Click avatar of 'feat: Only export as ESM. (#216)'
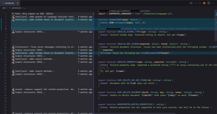The height and width of the screenshot is (114, 217). pyautogui.click(x=13, y=14)
